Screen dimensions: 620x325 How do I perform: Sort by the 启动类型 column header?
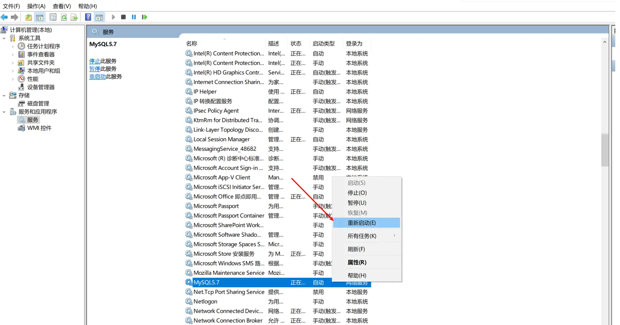326,44
